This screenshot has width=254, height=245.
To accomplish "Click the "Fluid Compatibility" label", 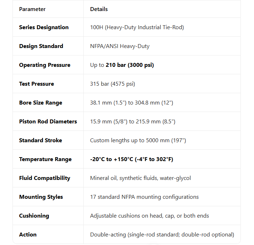I will pyautogui.click(x=45, y=178).
